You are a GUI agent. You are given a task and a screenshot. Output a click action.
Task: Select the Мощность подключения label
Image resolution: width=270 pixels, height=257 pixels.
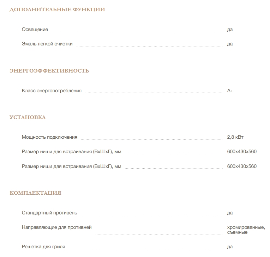click(49, 137)
